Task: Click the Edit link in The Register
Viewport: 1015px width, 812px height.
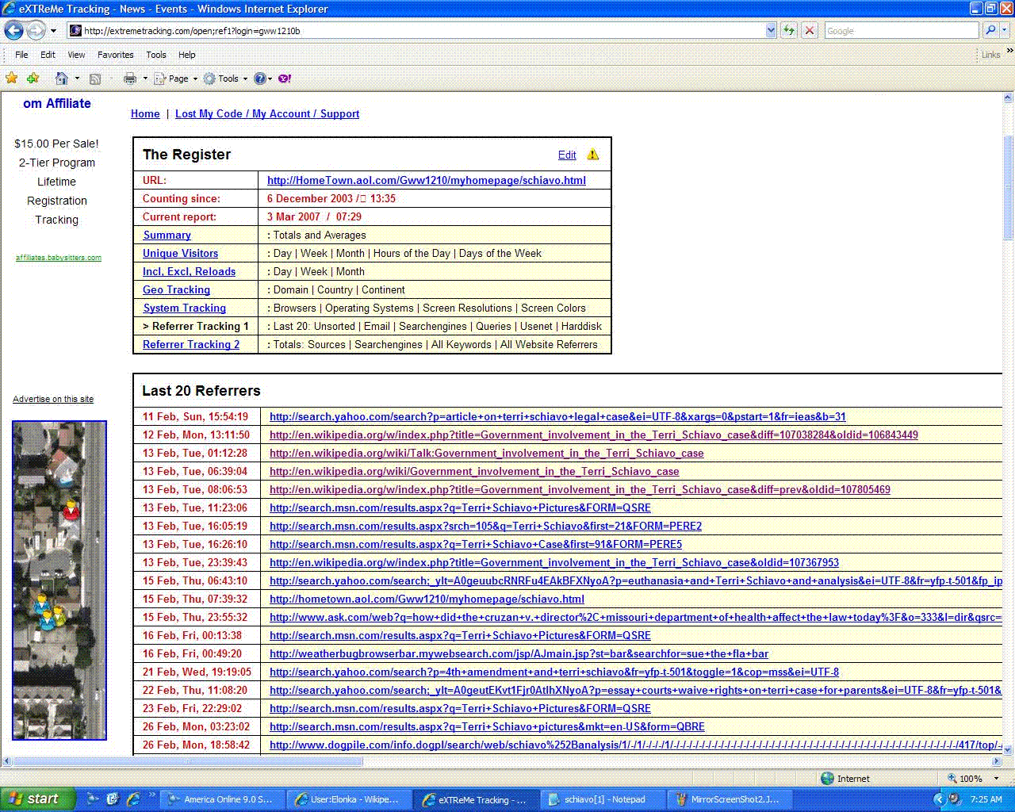Action: pyautogui.click(x=567, y=155)
